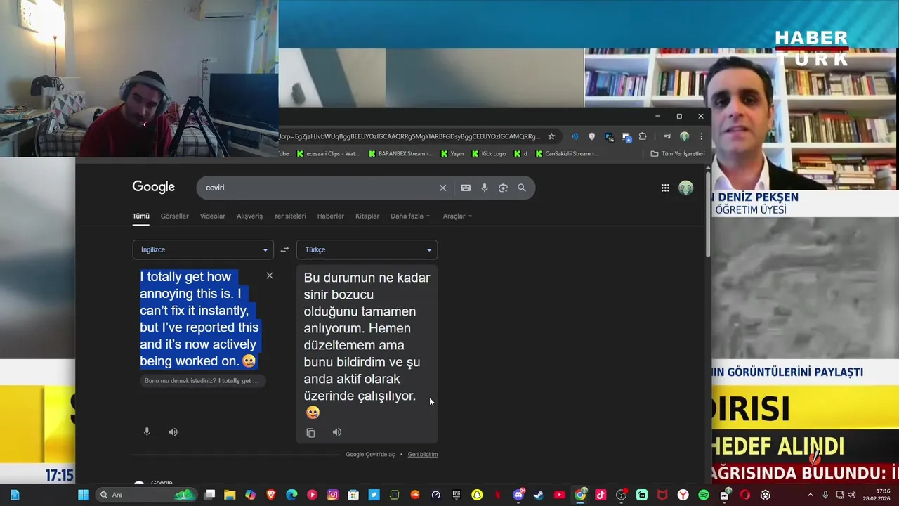Open Google Çeviri'de aç link
Viewport: 899px width, 506px height.
coord(370,454)
